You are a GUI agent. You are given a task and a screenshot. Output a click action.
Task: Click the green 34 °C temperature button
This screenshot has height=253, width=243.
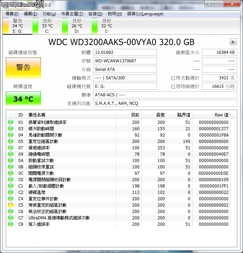point(23,98)
